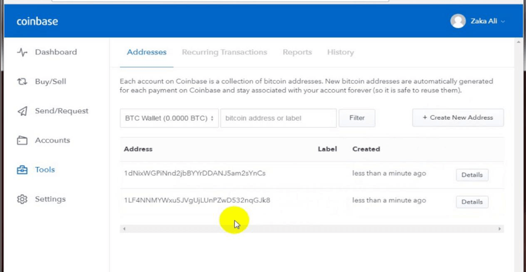Click 'less than a minute ago' in first row
526x272 pixels.
click(x=389, y=174)
